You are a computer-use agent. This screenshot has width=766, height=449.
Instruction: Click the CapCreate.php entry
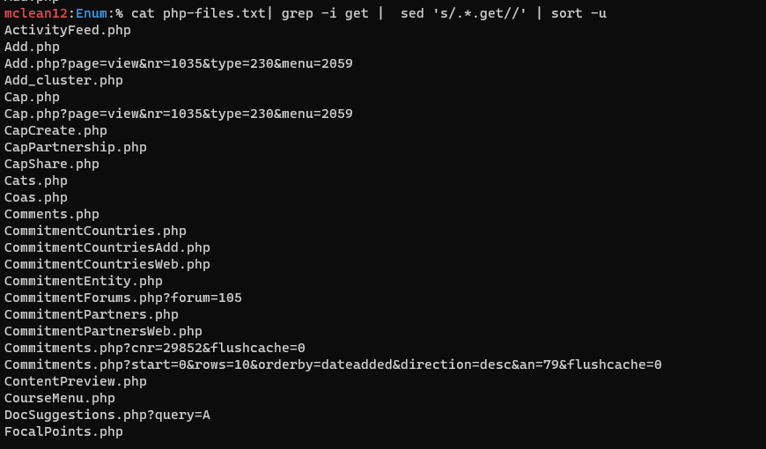coord(55,131)
